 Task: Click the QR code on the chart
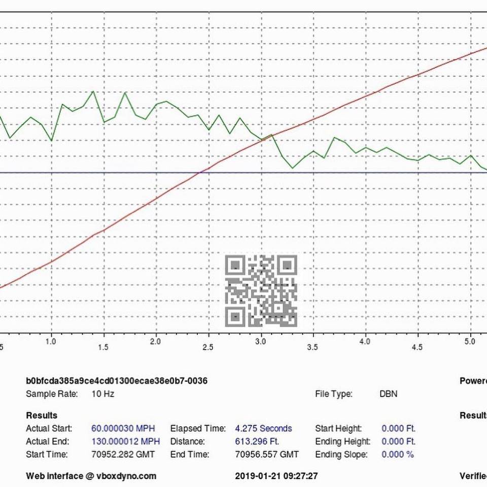pos(261,291)
